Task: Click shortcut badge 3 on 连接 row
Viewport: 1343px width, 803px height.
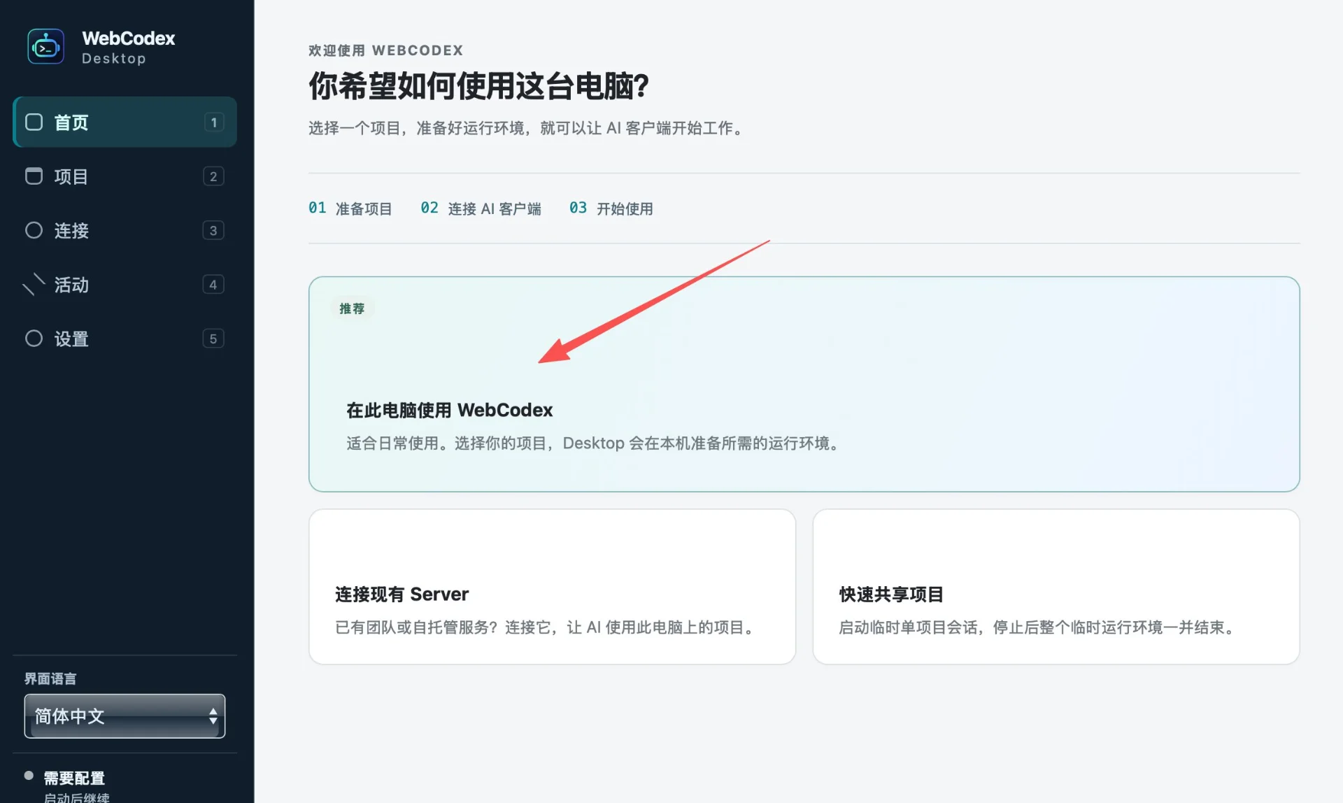Action: point(213,230)
